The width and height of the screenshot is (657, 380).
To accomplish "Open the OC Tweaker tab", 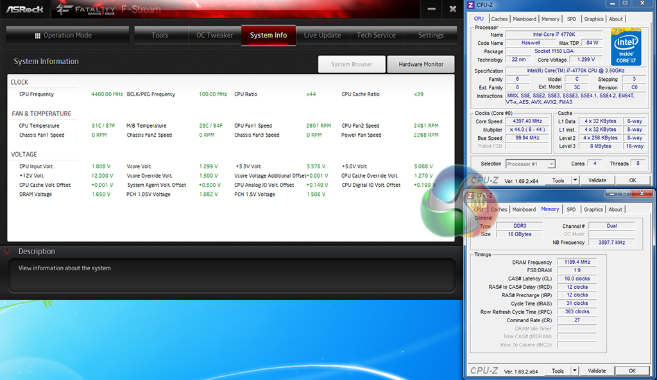I will click(214, 35).
